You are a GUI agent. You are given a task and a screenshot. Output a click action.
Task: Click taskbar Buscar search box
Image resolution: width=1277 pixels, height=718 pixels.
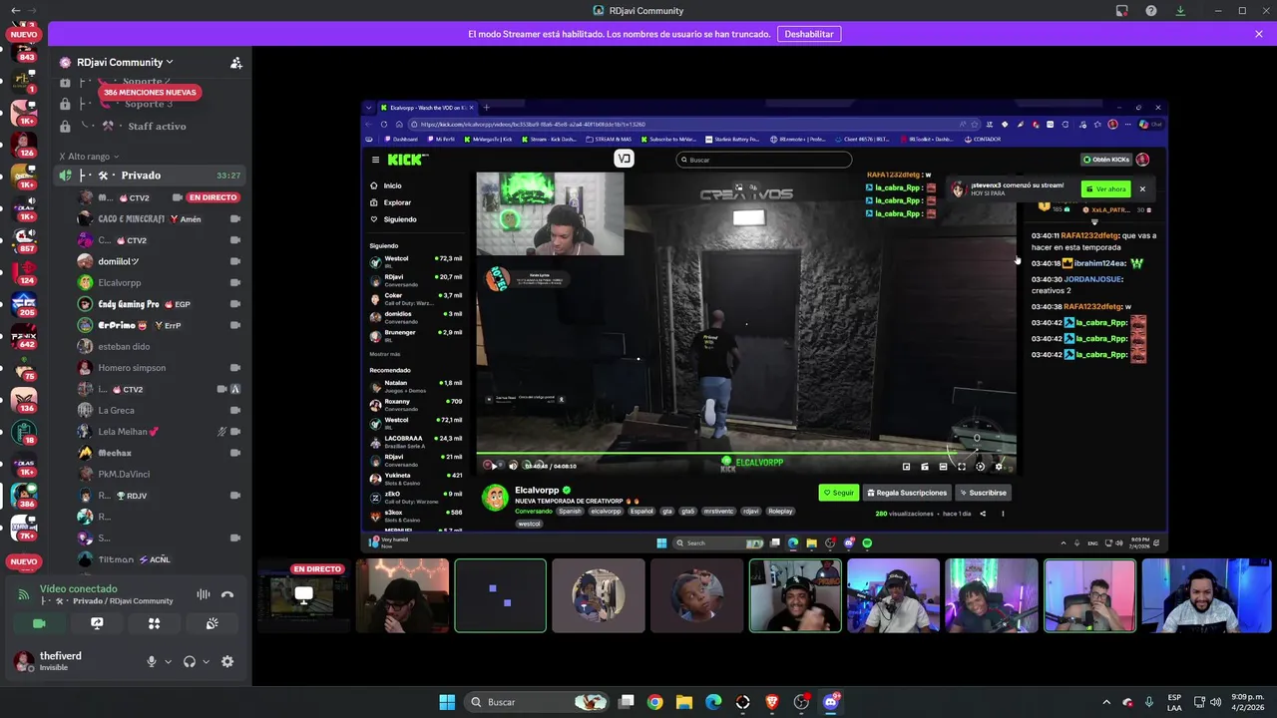click(538, 702)
